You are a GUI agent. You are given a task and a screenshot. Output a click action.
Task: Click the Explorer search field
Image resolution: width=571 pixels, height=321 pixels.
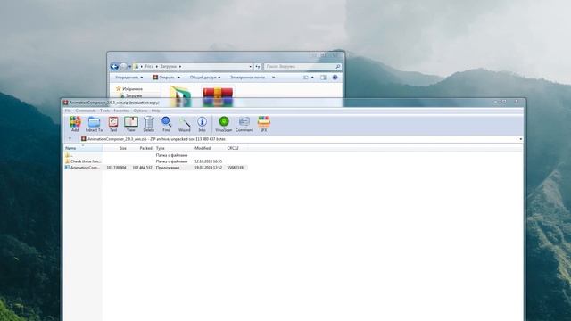(x=302, y=67)
